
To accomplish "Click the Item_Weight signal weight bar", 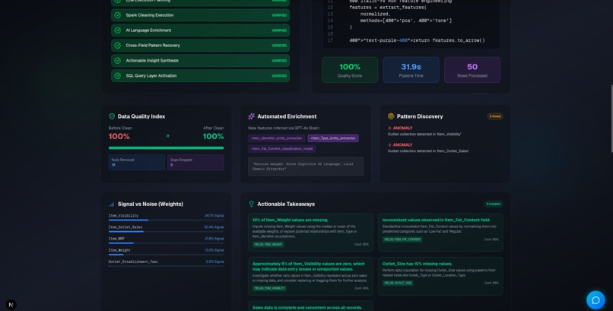I will pyautogui.click(x=166, y=255).
